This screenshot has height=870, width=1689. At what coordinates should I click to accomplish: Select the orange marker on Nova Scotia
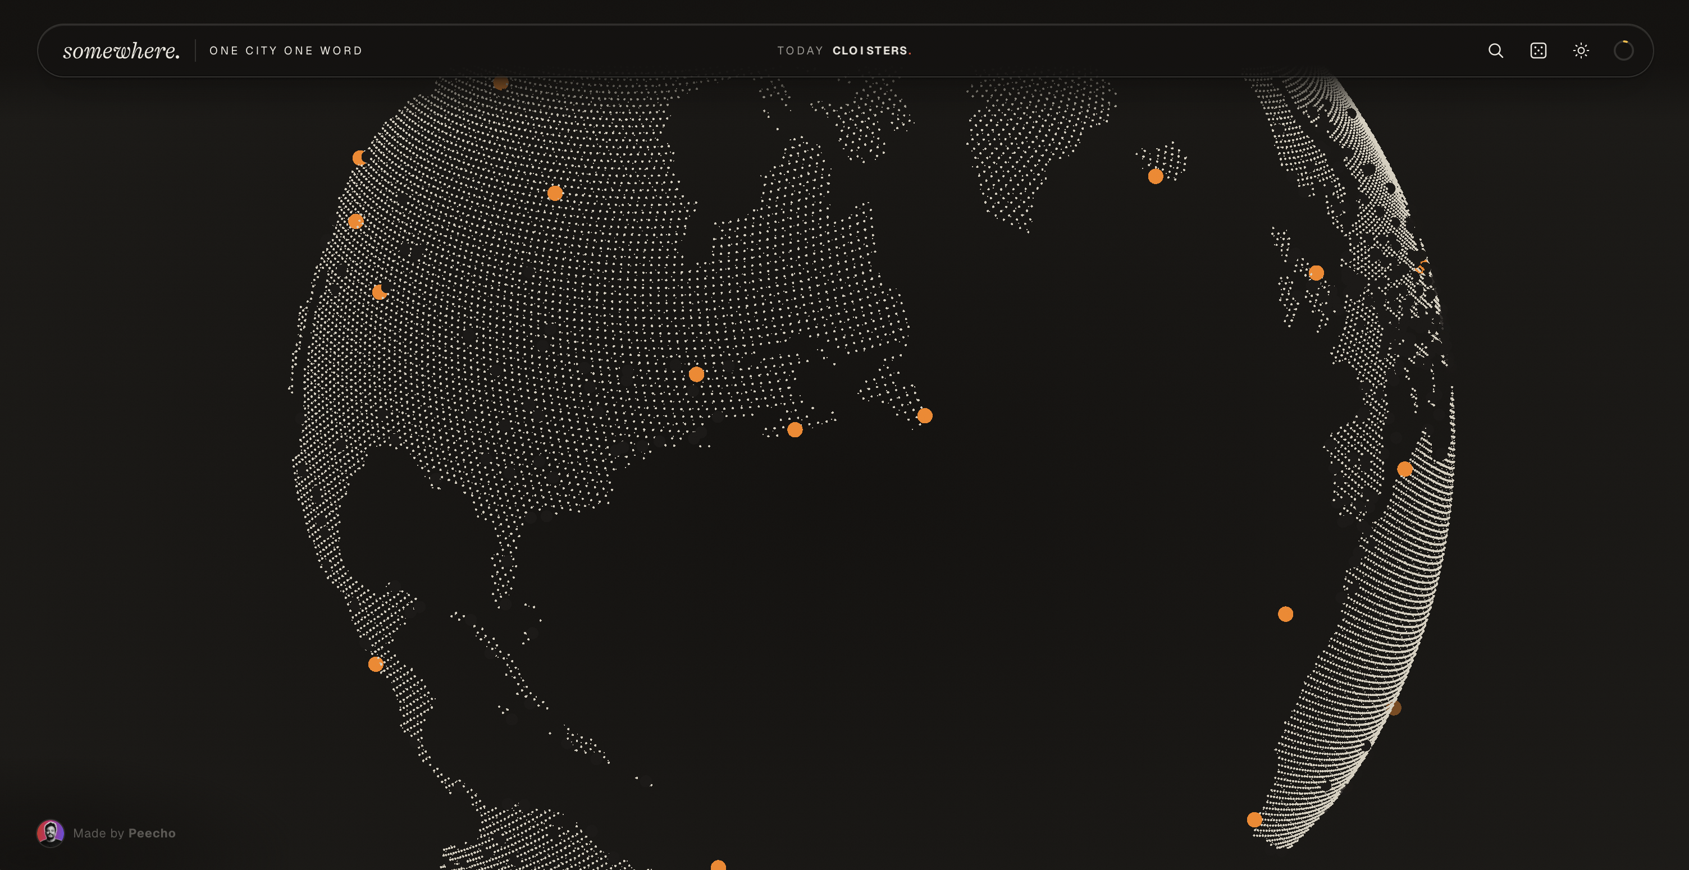[x=795, y=429]
